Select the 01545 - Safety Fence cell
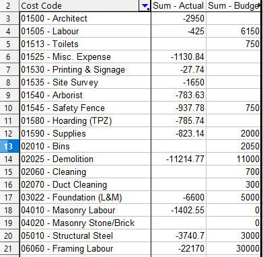The image size is (263, 257). pos(85,108)
